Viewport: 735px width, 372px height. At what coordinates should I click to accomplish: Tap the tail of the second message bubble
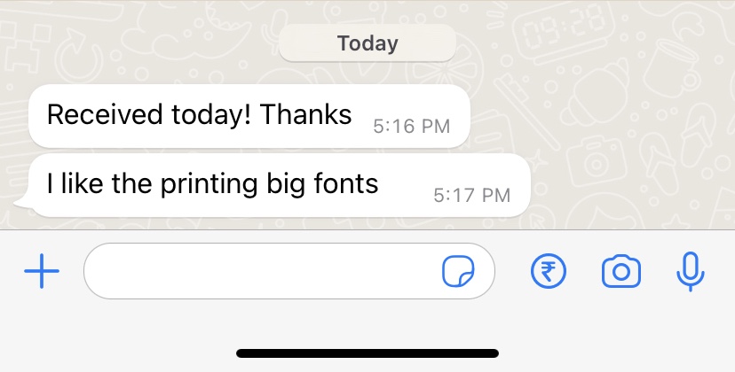[23, 203]
